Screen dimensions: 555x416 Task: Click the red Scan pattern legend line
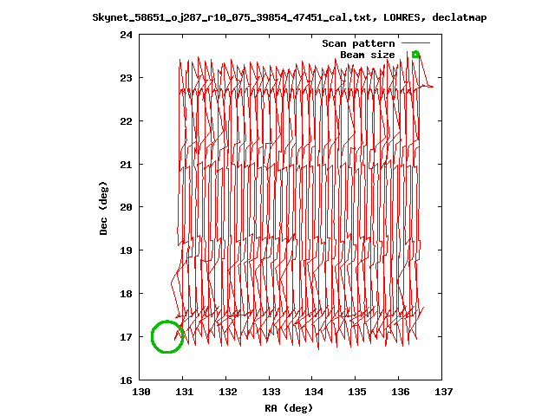[x=416, y=43]
